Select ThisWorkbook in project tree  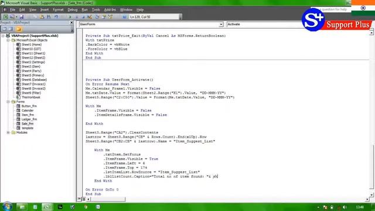point(31,97)
